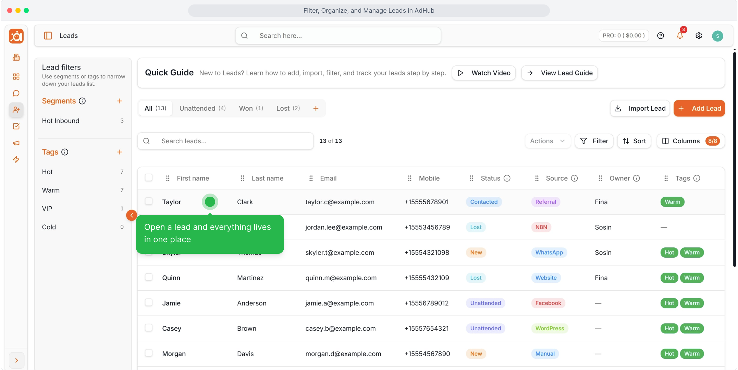Open the Columns 8/8 selector
This screenshot has width=738, height=370.
tap(691, 141)
